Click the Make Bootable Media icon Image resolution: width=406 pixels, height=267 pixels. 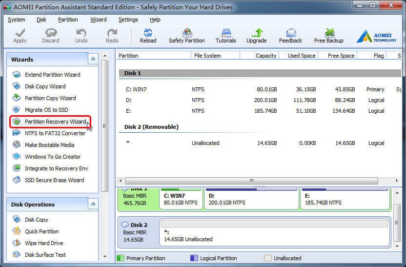(17, 145)
